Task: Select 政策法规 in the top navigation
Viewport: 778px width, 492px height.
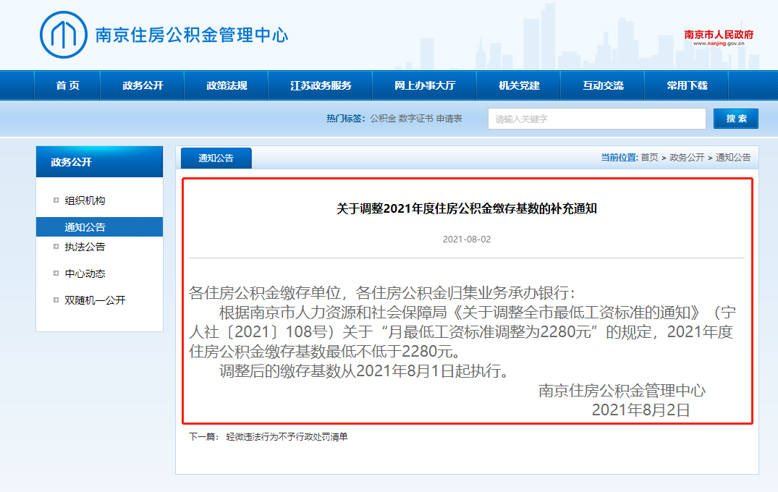Action: 227,85
